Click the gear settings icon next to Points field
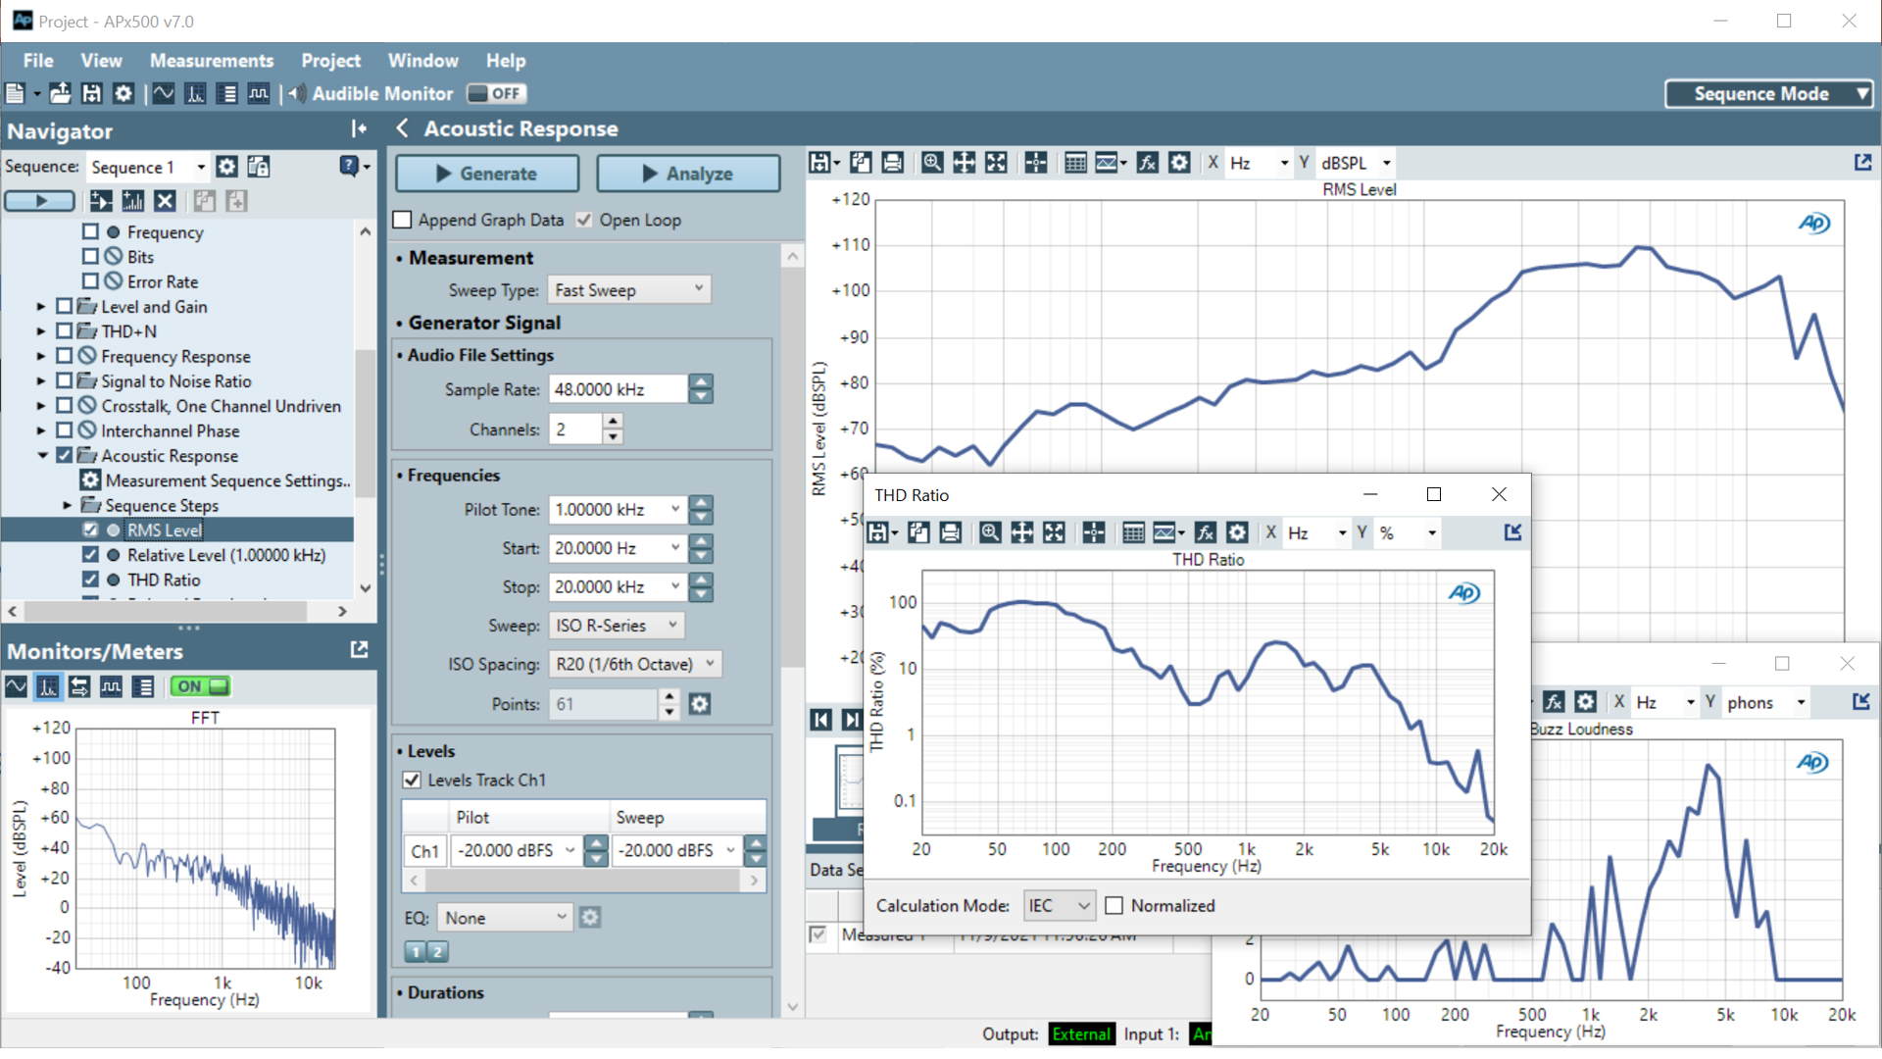This screenshot has height=1059, width=1882. point(699,704)
